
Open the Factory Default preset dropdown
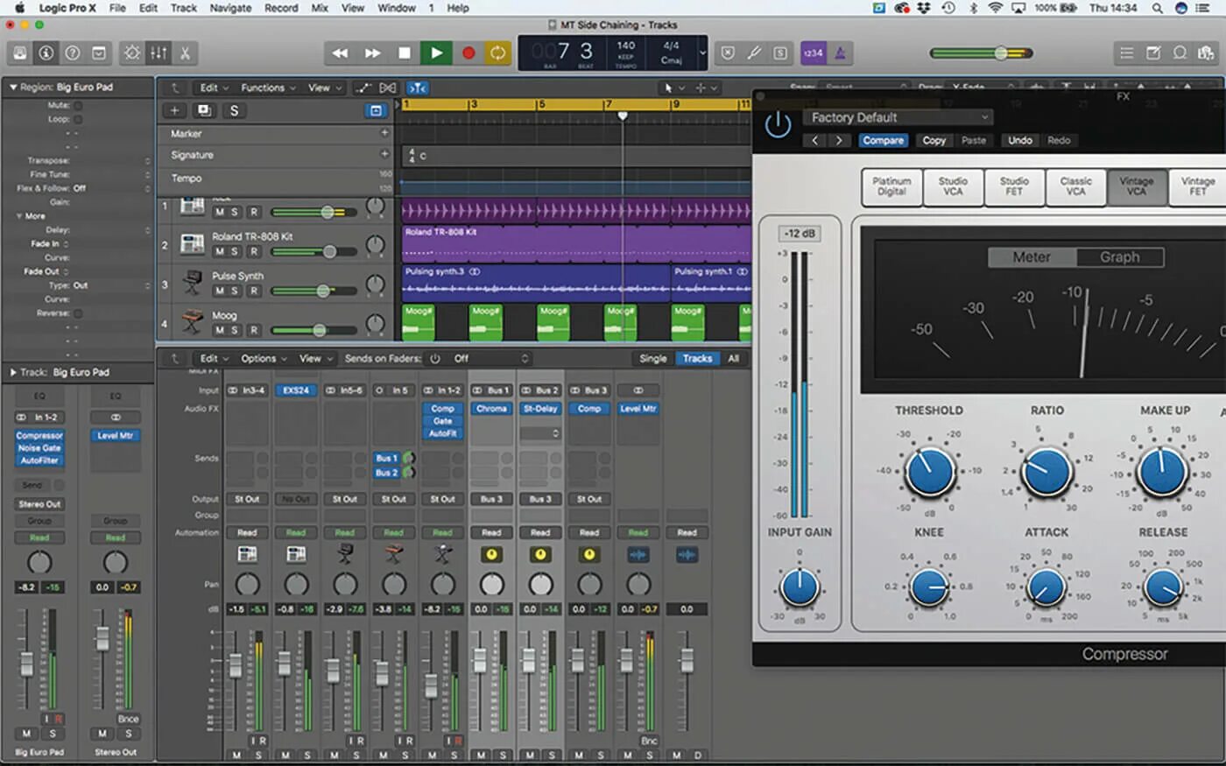(898, 117)
